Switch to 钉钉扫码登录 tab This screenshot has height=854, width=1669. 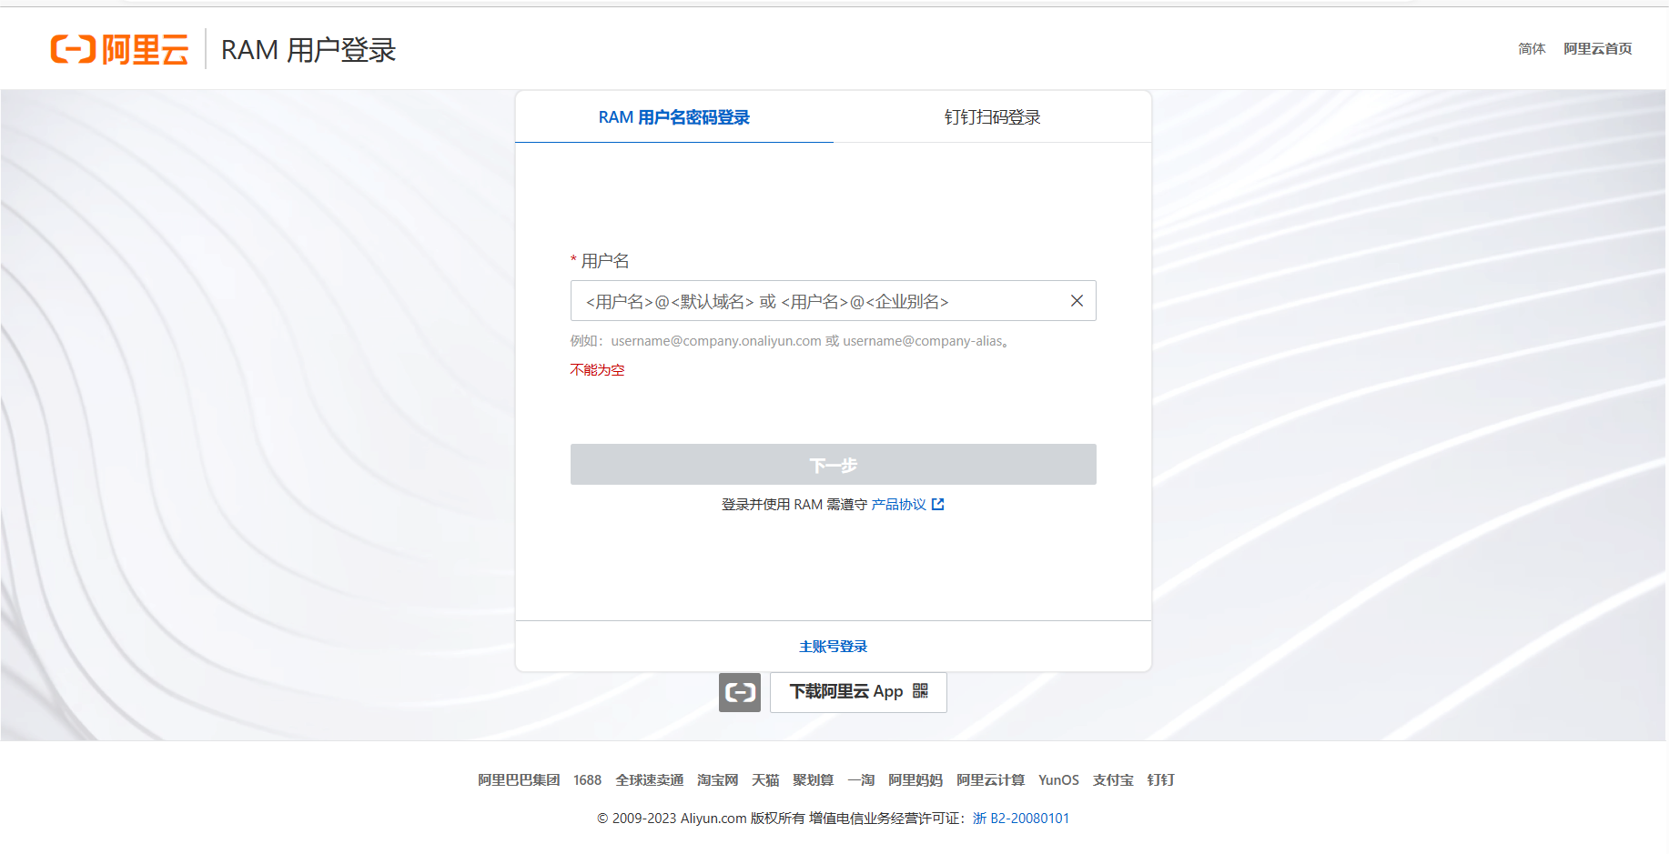[x=993, y=117]
